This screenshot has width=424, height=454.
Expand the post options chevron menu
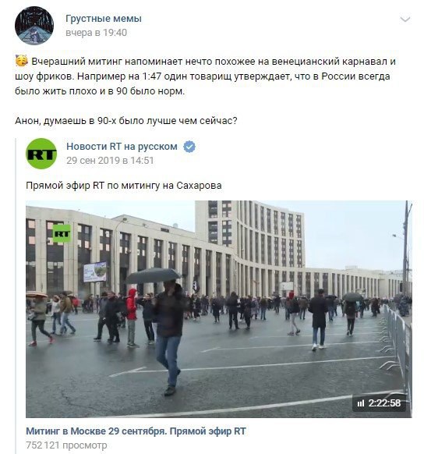405,20
